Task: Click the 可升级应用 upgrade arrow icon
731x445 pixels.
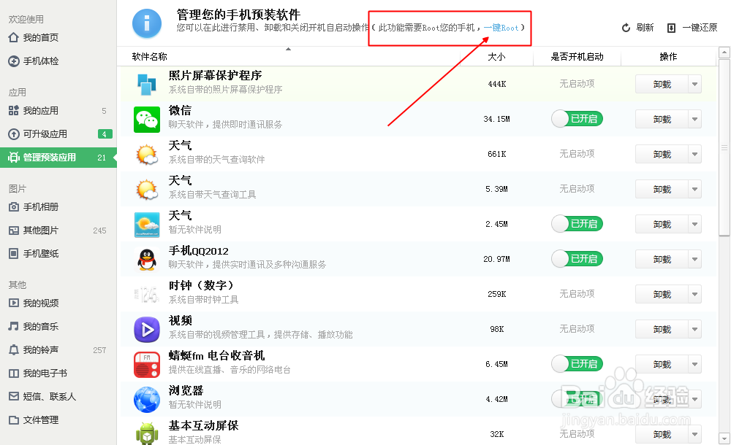Action: coord(13,134)
